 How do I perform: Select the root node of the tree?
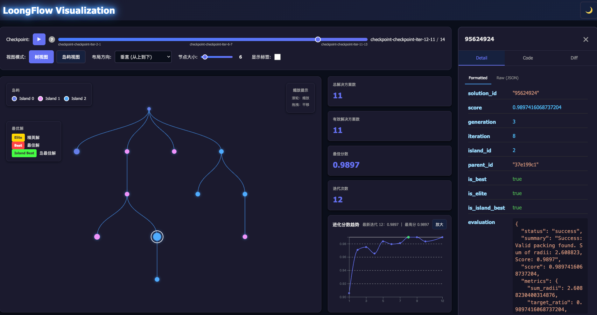coord(149,109)
